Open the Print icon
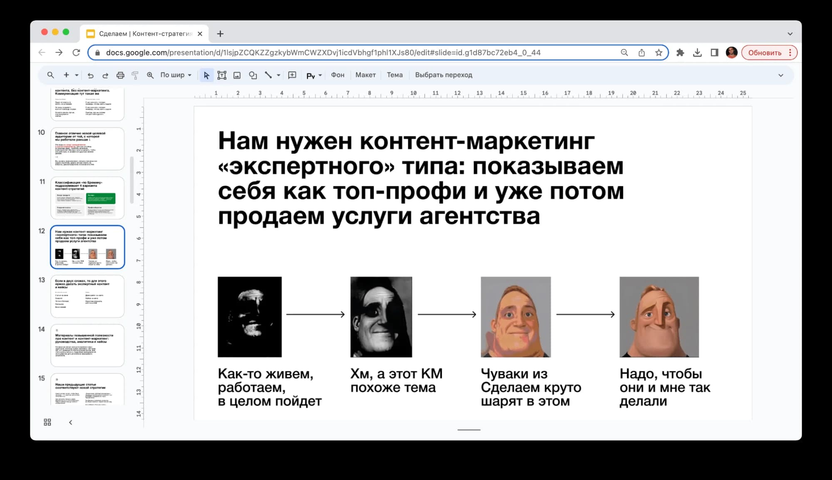Screen dimensions: 832x480 click(x=120, y=75)
